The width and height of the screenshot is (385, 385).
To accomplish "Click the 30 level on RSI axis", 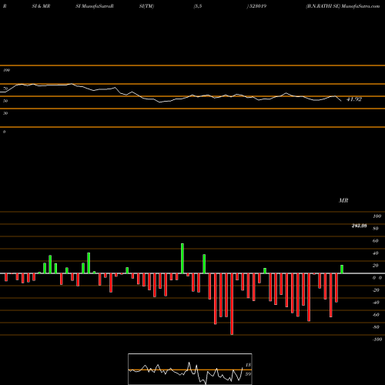I will 5,113.
